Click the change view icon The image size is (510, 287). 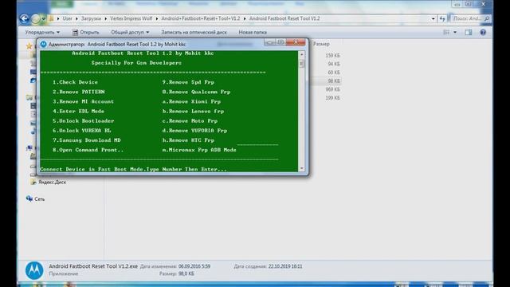pyautogui.click(x=446, y=32)
